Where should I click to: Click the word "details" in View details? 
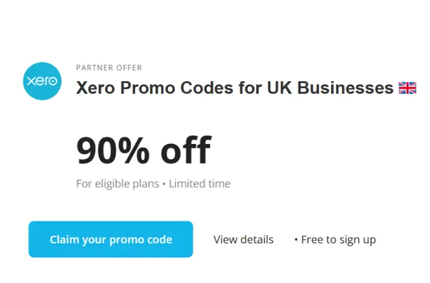[x=256, y=240]
